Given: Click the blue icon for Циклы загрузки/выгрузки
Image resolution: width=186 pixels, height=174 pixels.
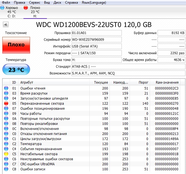Looking at the screenshot, I should tap(6, 139).
